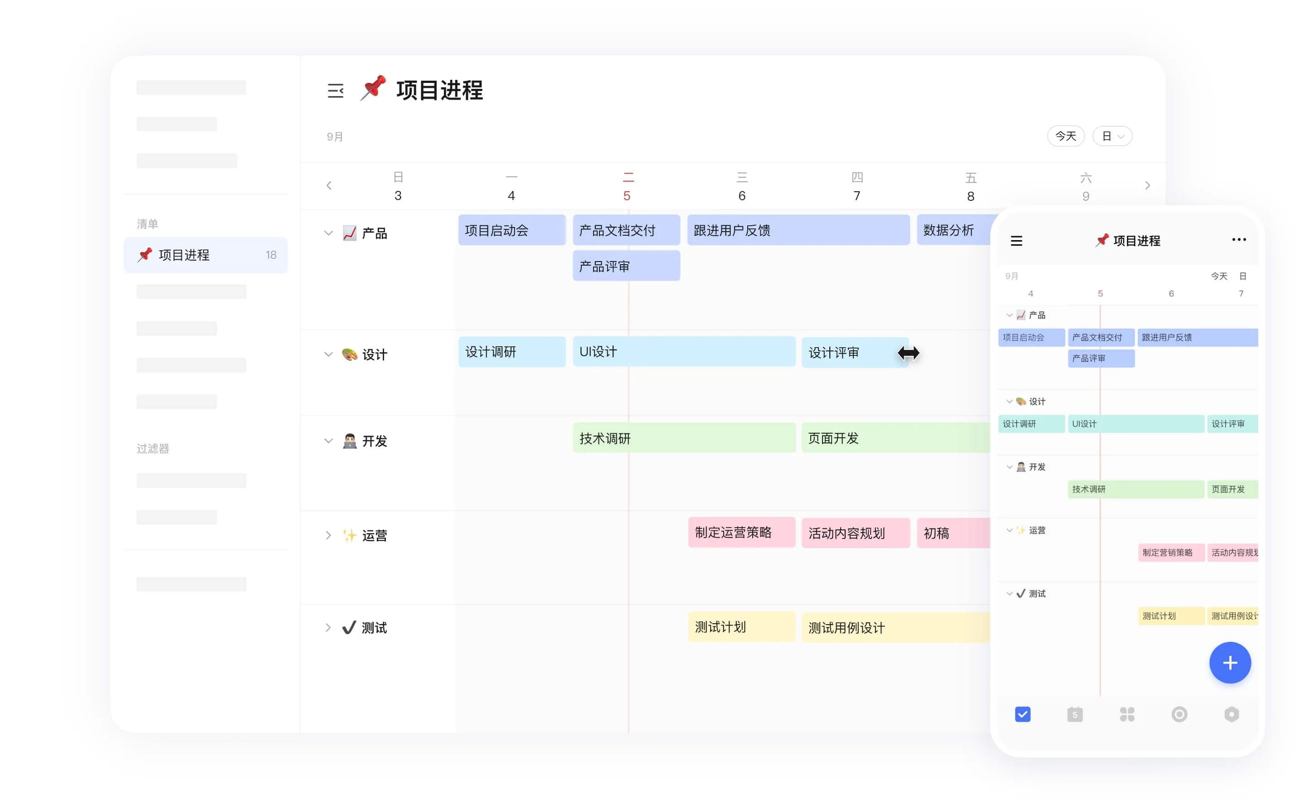Toggle collapse of the 设计 group

(x=328, y=354)
